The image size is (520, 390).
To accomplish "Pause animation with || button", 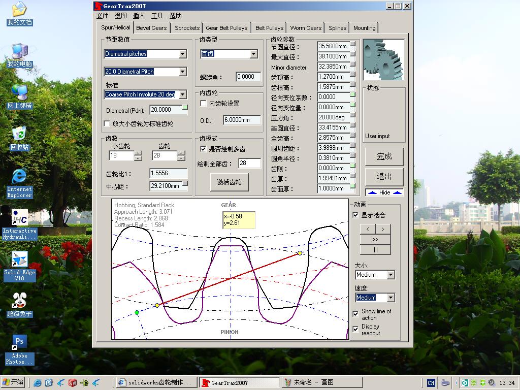I will (x=375, y=250).
